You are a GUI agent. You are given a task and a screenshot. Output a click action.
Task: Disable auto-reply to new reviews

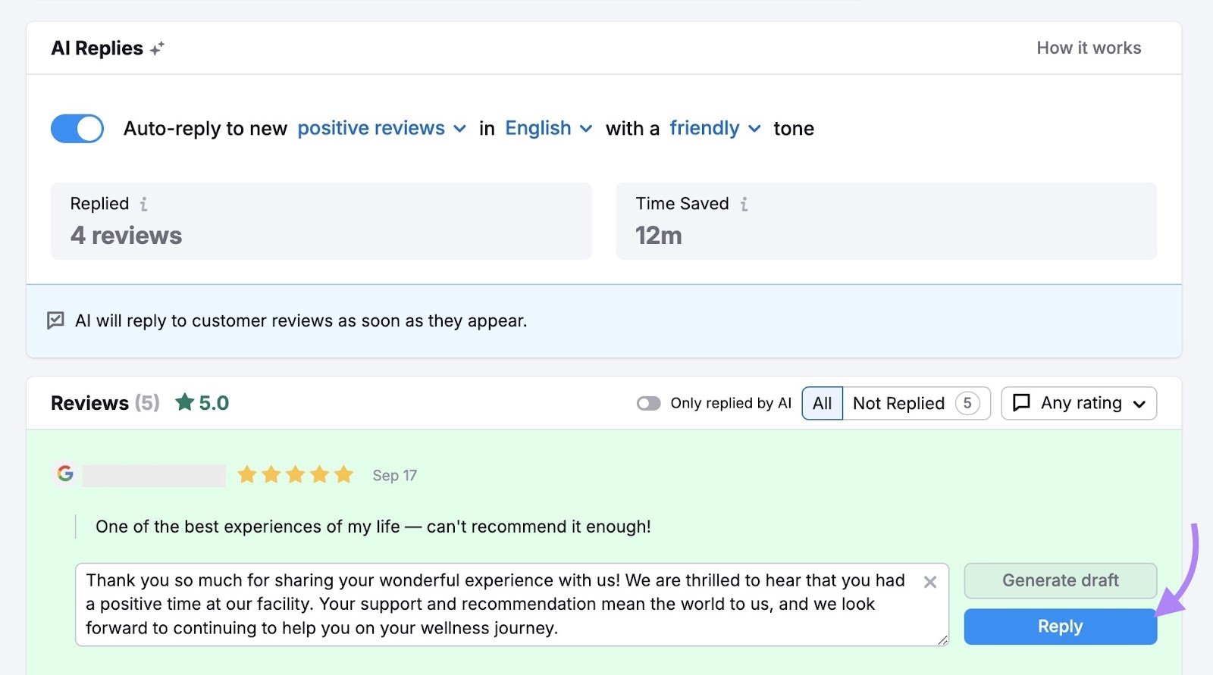[x=76, y=129]
